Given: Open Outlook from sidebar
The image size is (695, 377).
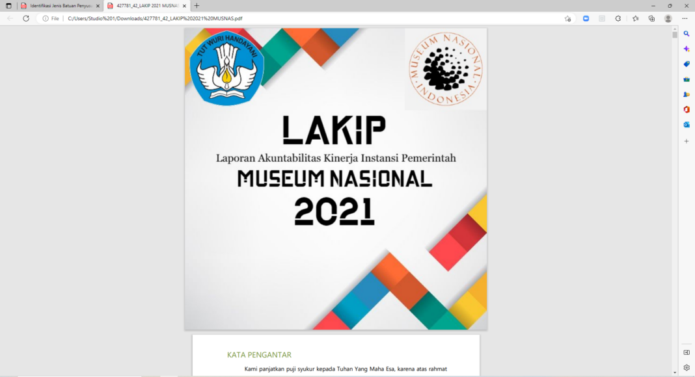Looking at the screenshot, I should 687,125.
